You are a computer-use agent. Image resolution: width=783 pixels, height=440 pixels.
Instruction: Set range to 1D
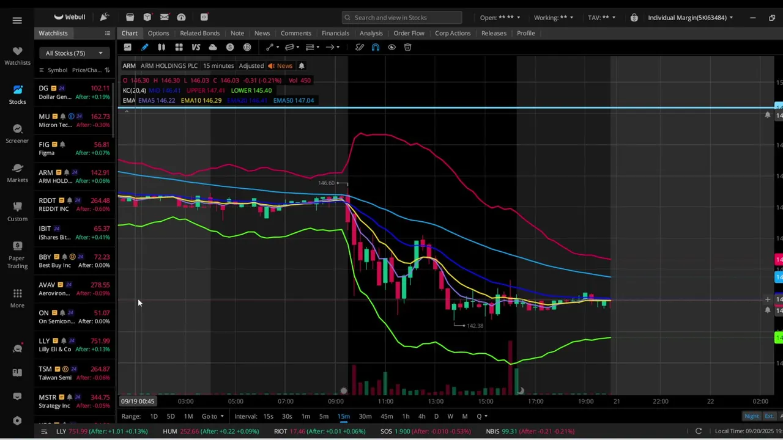coord(154,416)
